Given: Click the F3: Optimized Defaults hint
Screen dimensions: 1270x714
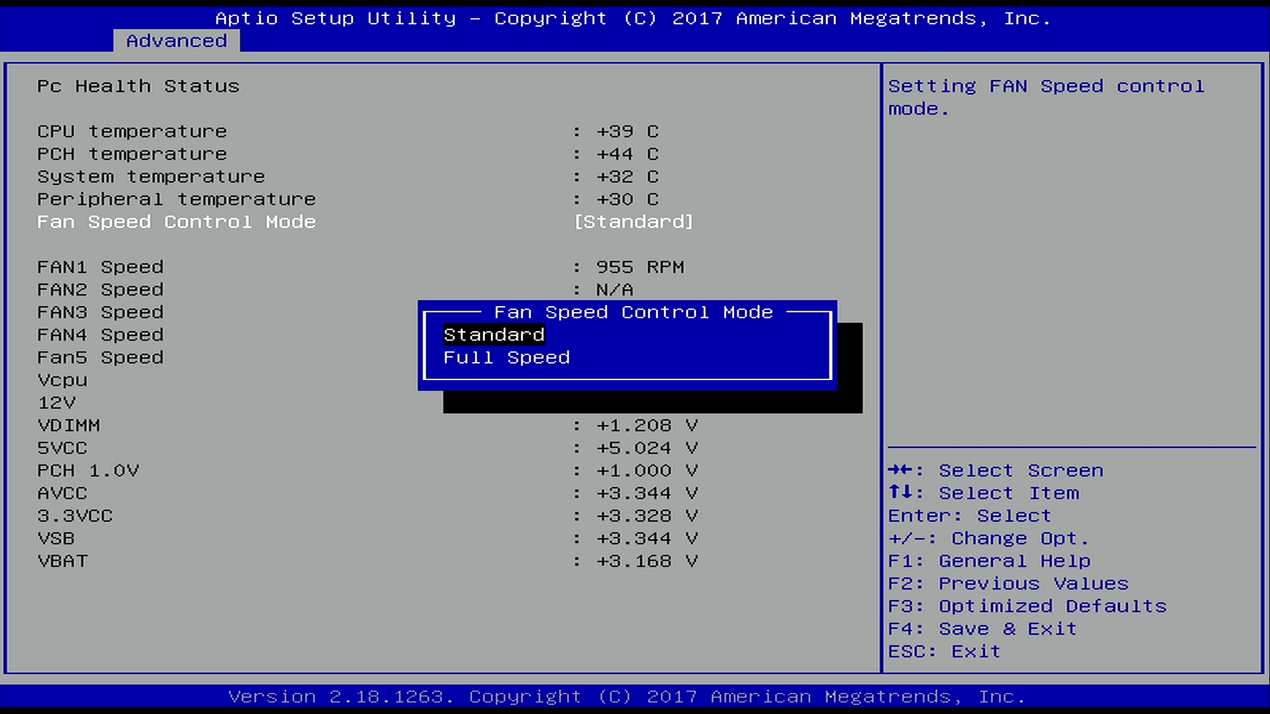Looking at the screenshot, I should 1027,606.
